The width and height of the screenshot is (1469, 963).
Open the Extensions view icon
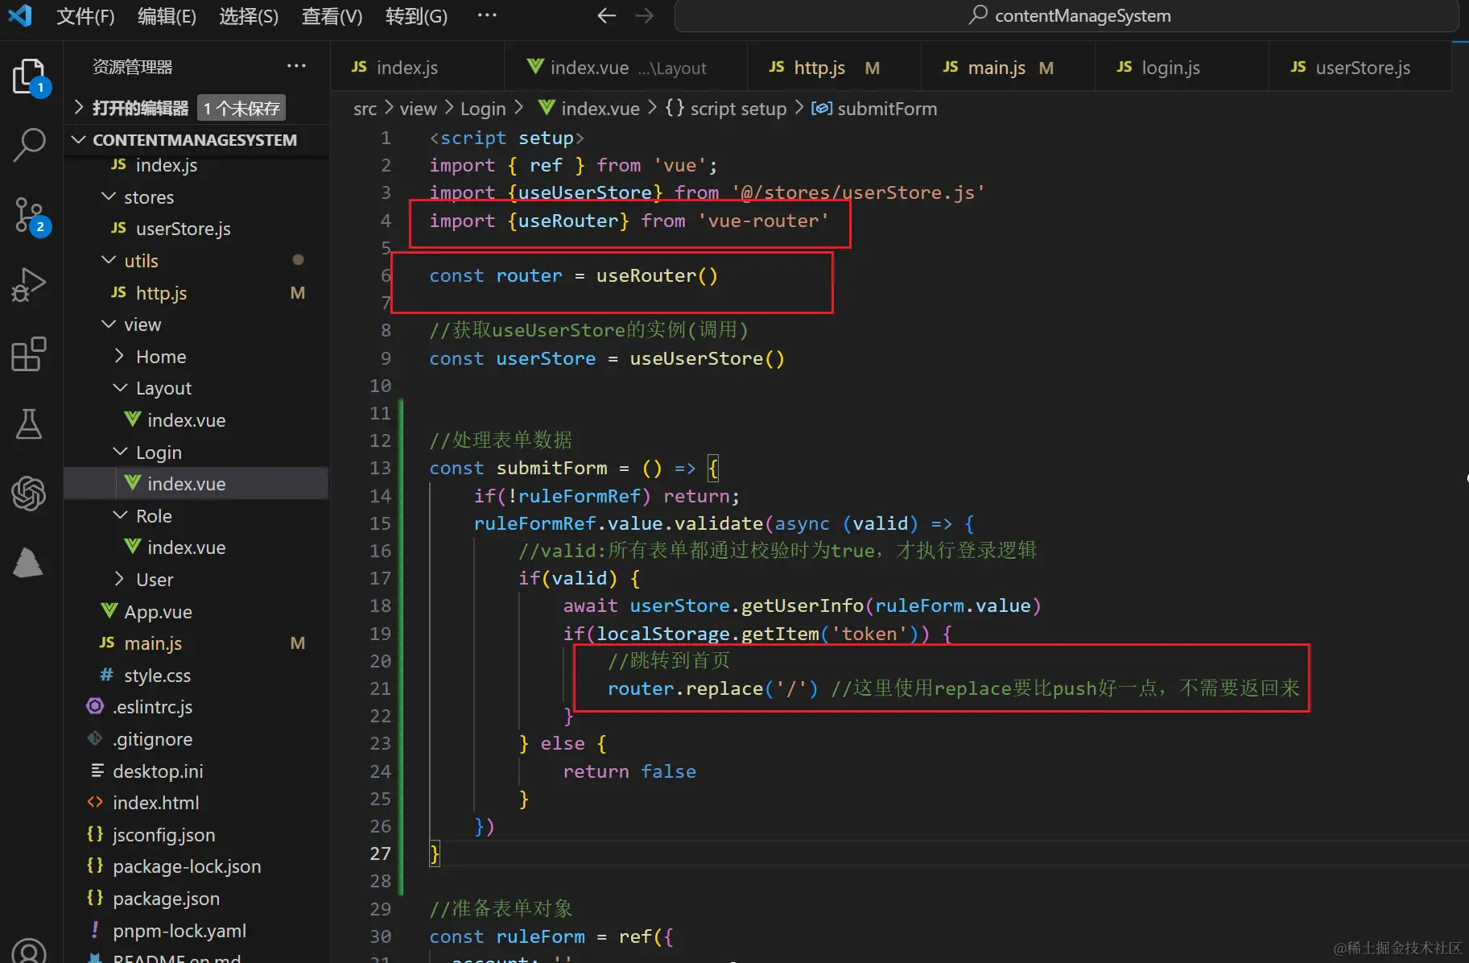30,354
